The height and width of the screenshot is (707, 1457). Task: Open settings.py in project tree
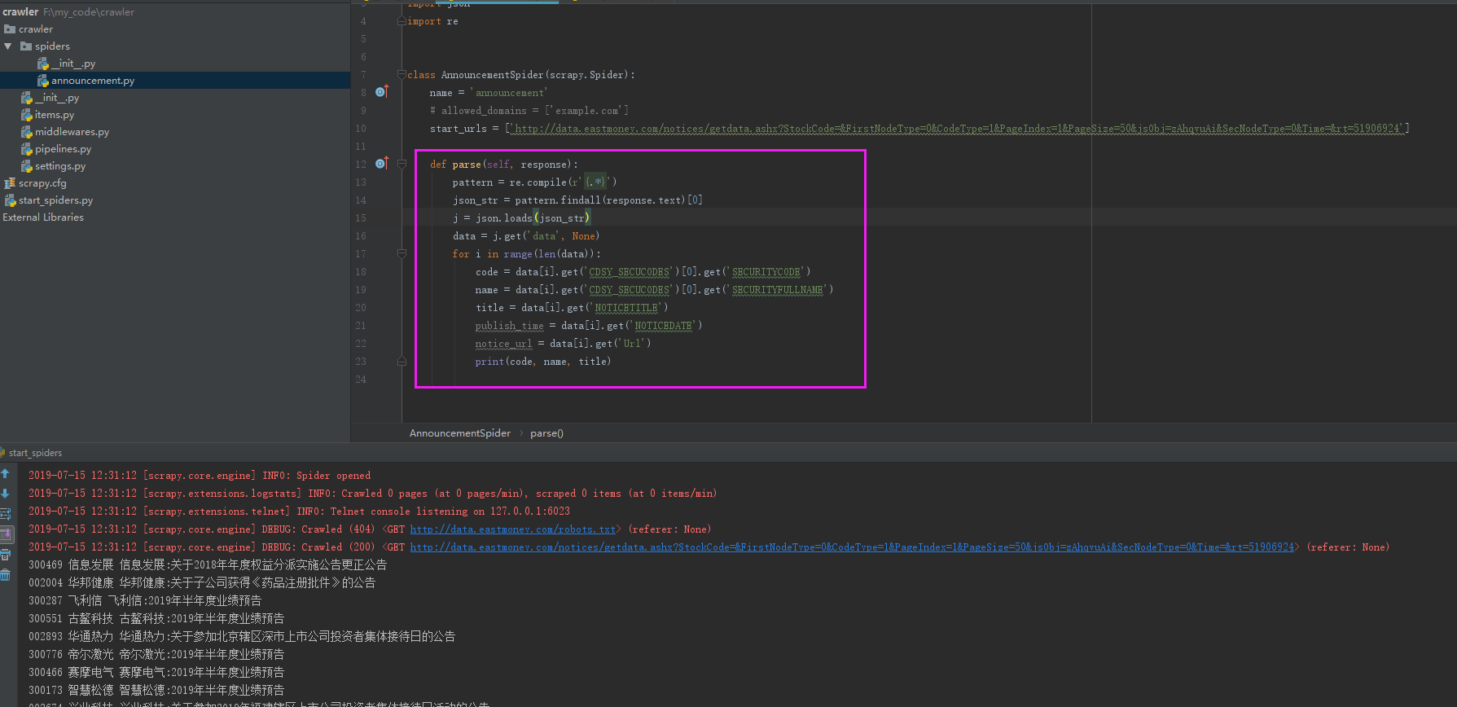click(x=53, y=166)
